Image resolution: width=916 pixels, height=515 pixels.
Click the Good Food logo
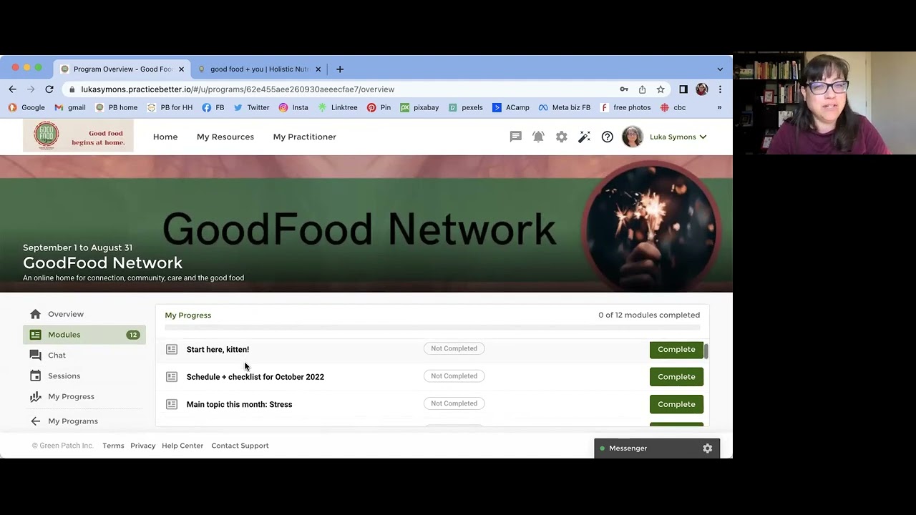click(78, 136)
